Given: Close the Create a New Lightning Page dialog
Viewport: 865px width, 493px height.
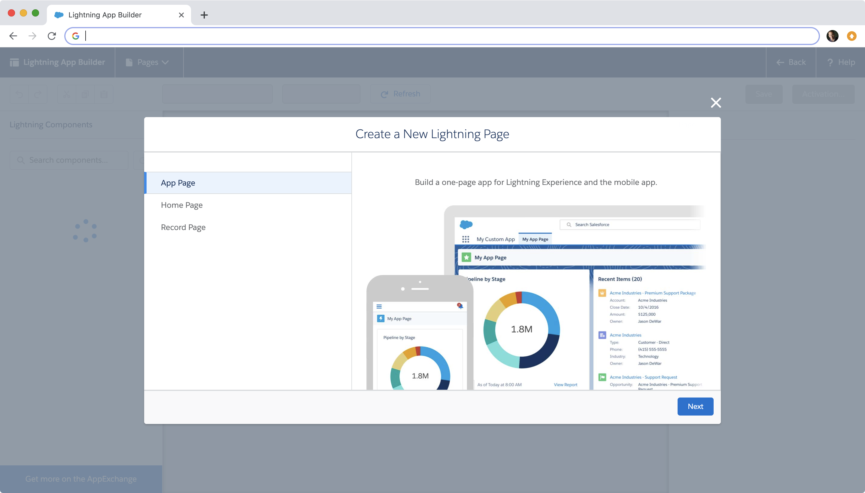Looking at the screenshot, I should 716,103.
